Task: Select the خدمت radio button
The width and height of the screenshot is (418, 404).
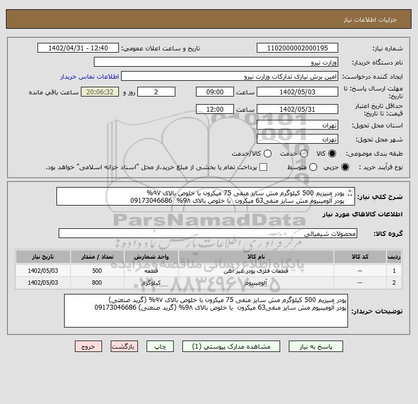Action: tap(304, 153)
